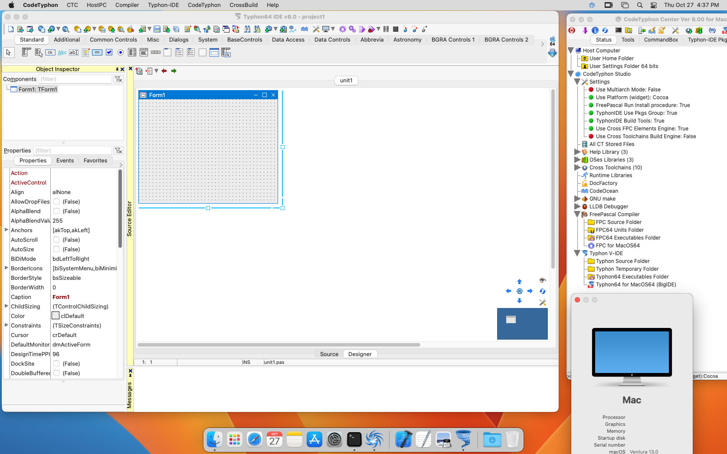
Task: Click the blue up arrow navigation icon
Action: (519, 282)
